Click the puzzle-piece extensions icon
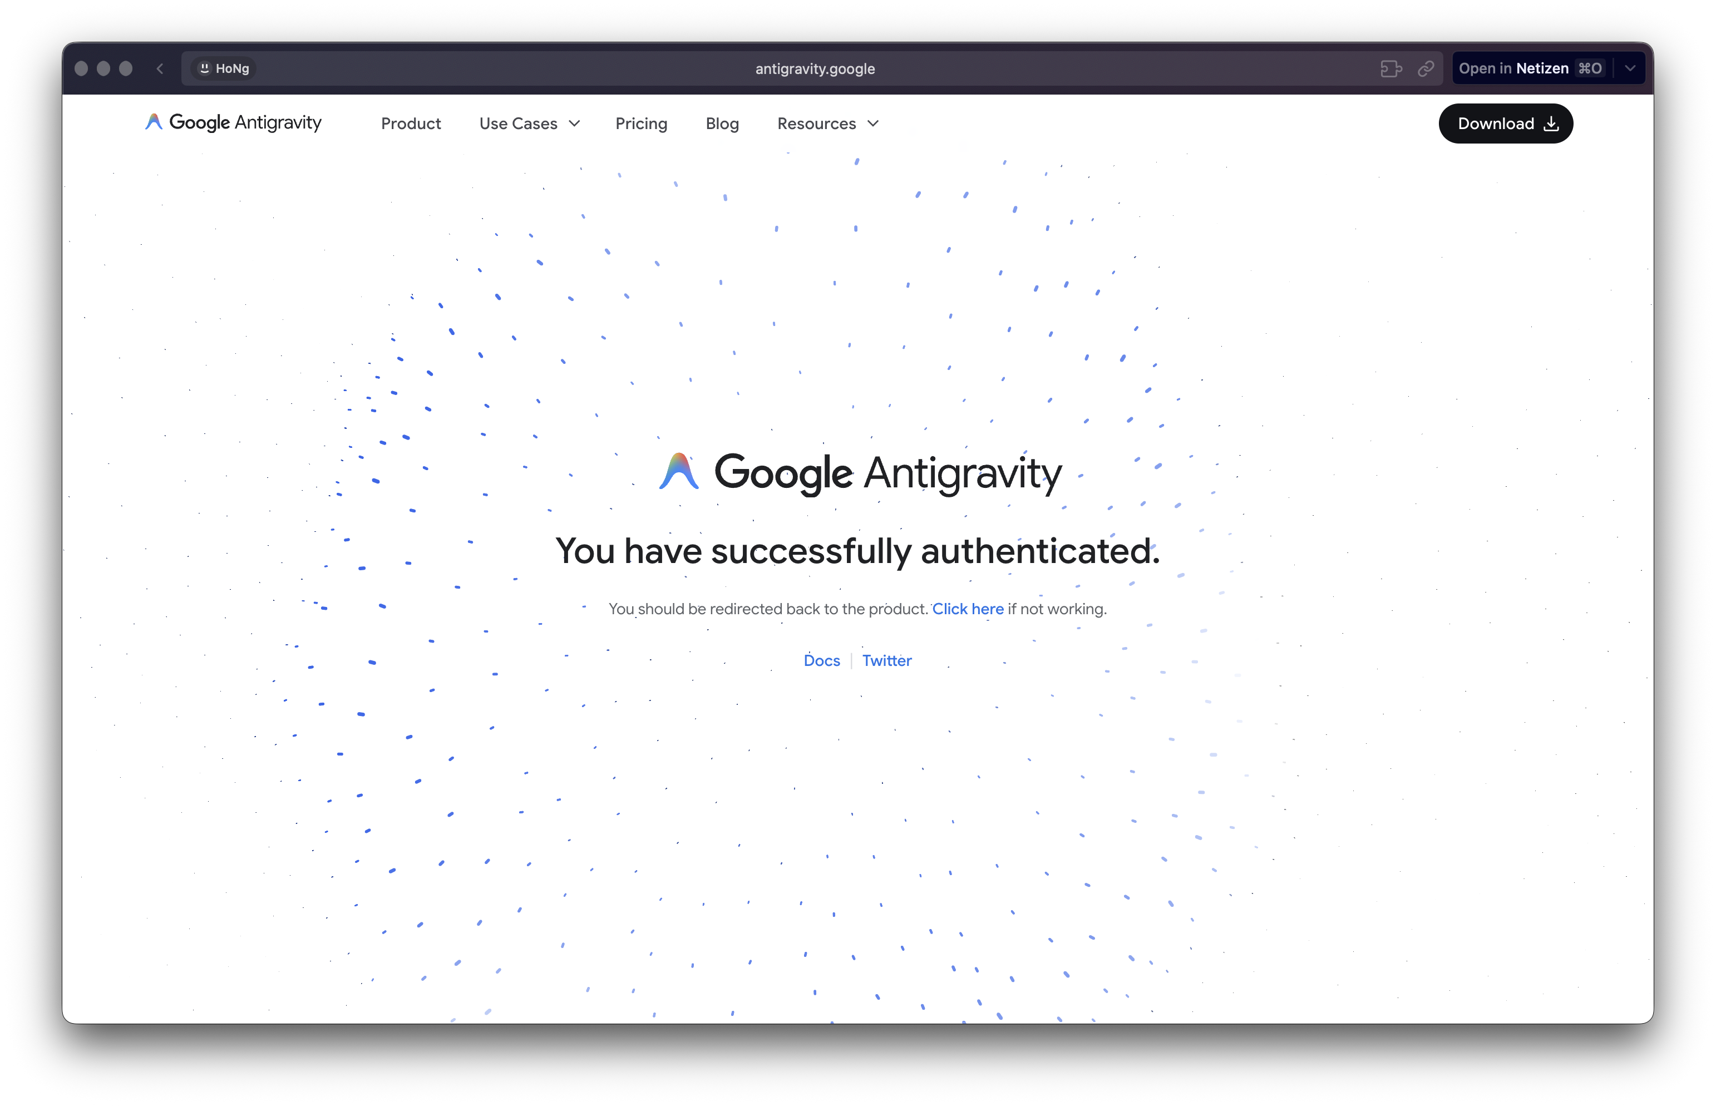Image resolution: width=1716 pixels, height=1106 pixels. coord(1390,69)
